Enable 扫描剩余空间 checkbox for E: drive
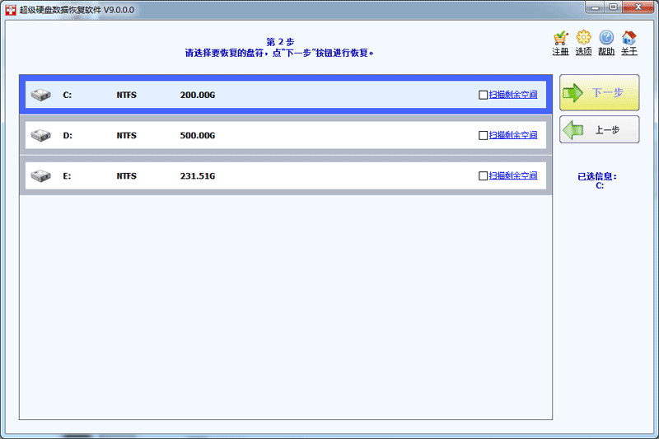The image size is (659, 439). coord(484,175)
